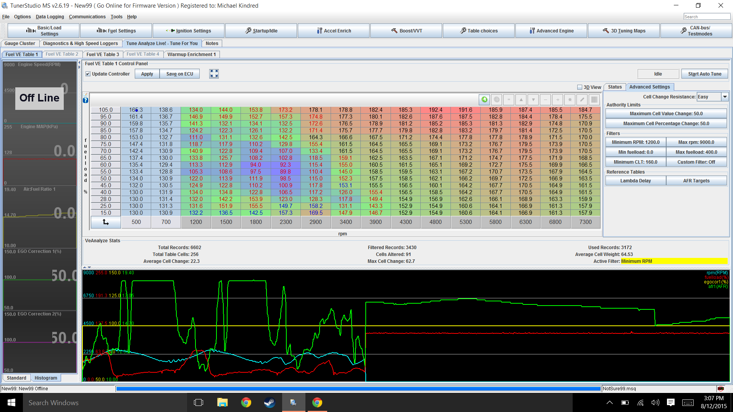Image resolution: width=733 pixels, height=412 pixels.
Task: Click the axis swap arrow icon below table
Action: (x=106, y=222)
